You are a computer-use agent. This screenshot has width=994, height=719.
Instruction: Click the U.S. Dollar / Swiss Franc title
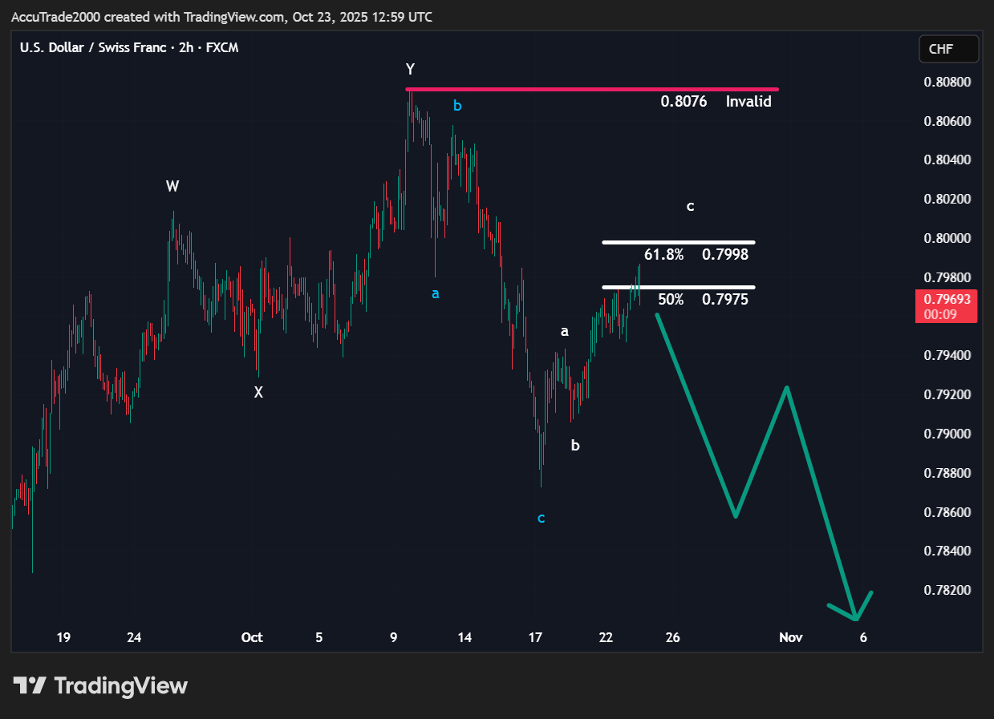(94, 48)
